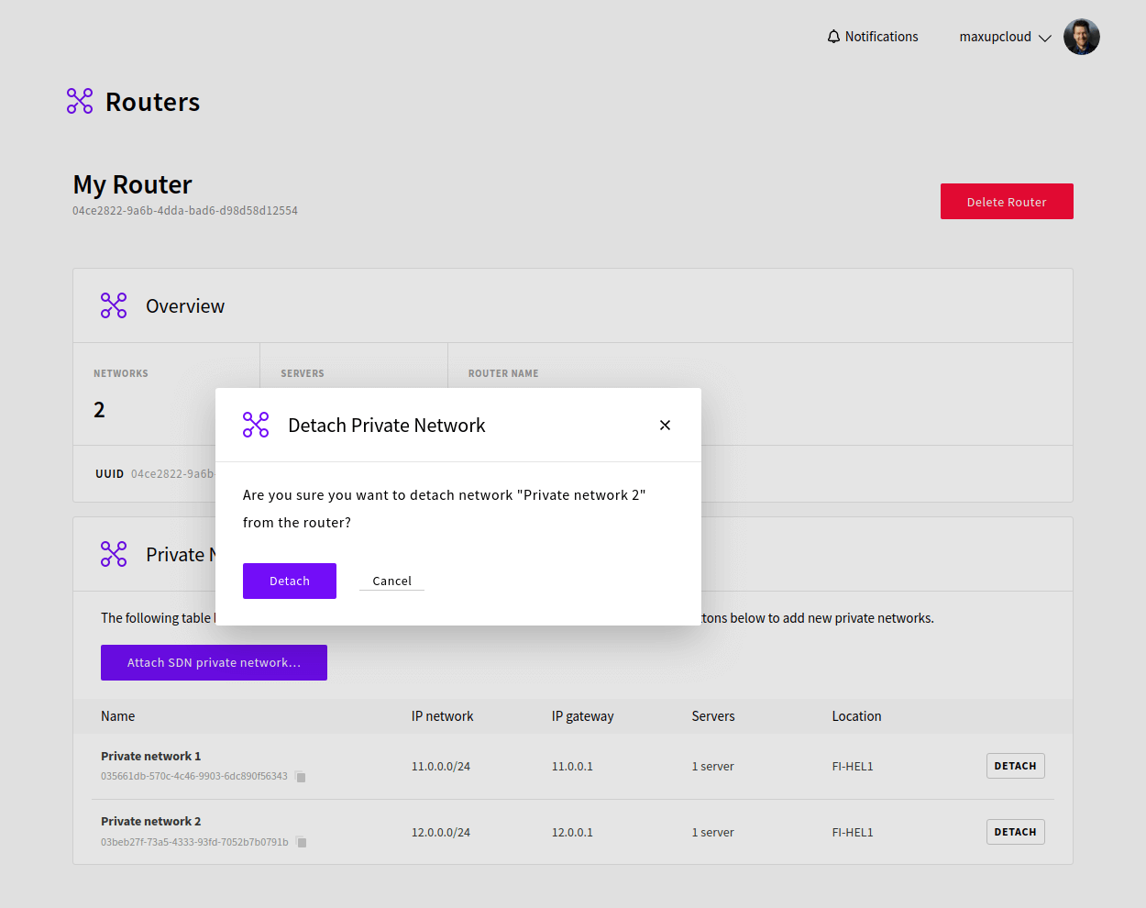Click the Routers page heading text
The width and height of the screenshot is (1146, 908).
coord(152,102)
